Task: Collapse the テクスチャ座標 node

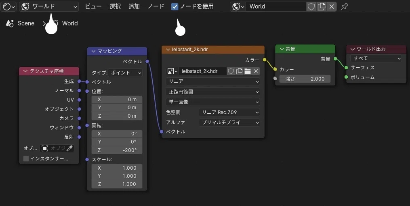Action: 25,71
